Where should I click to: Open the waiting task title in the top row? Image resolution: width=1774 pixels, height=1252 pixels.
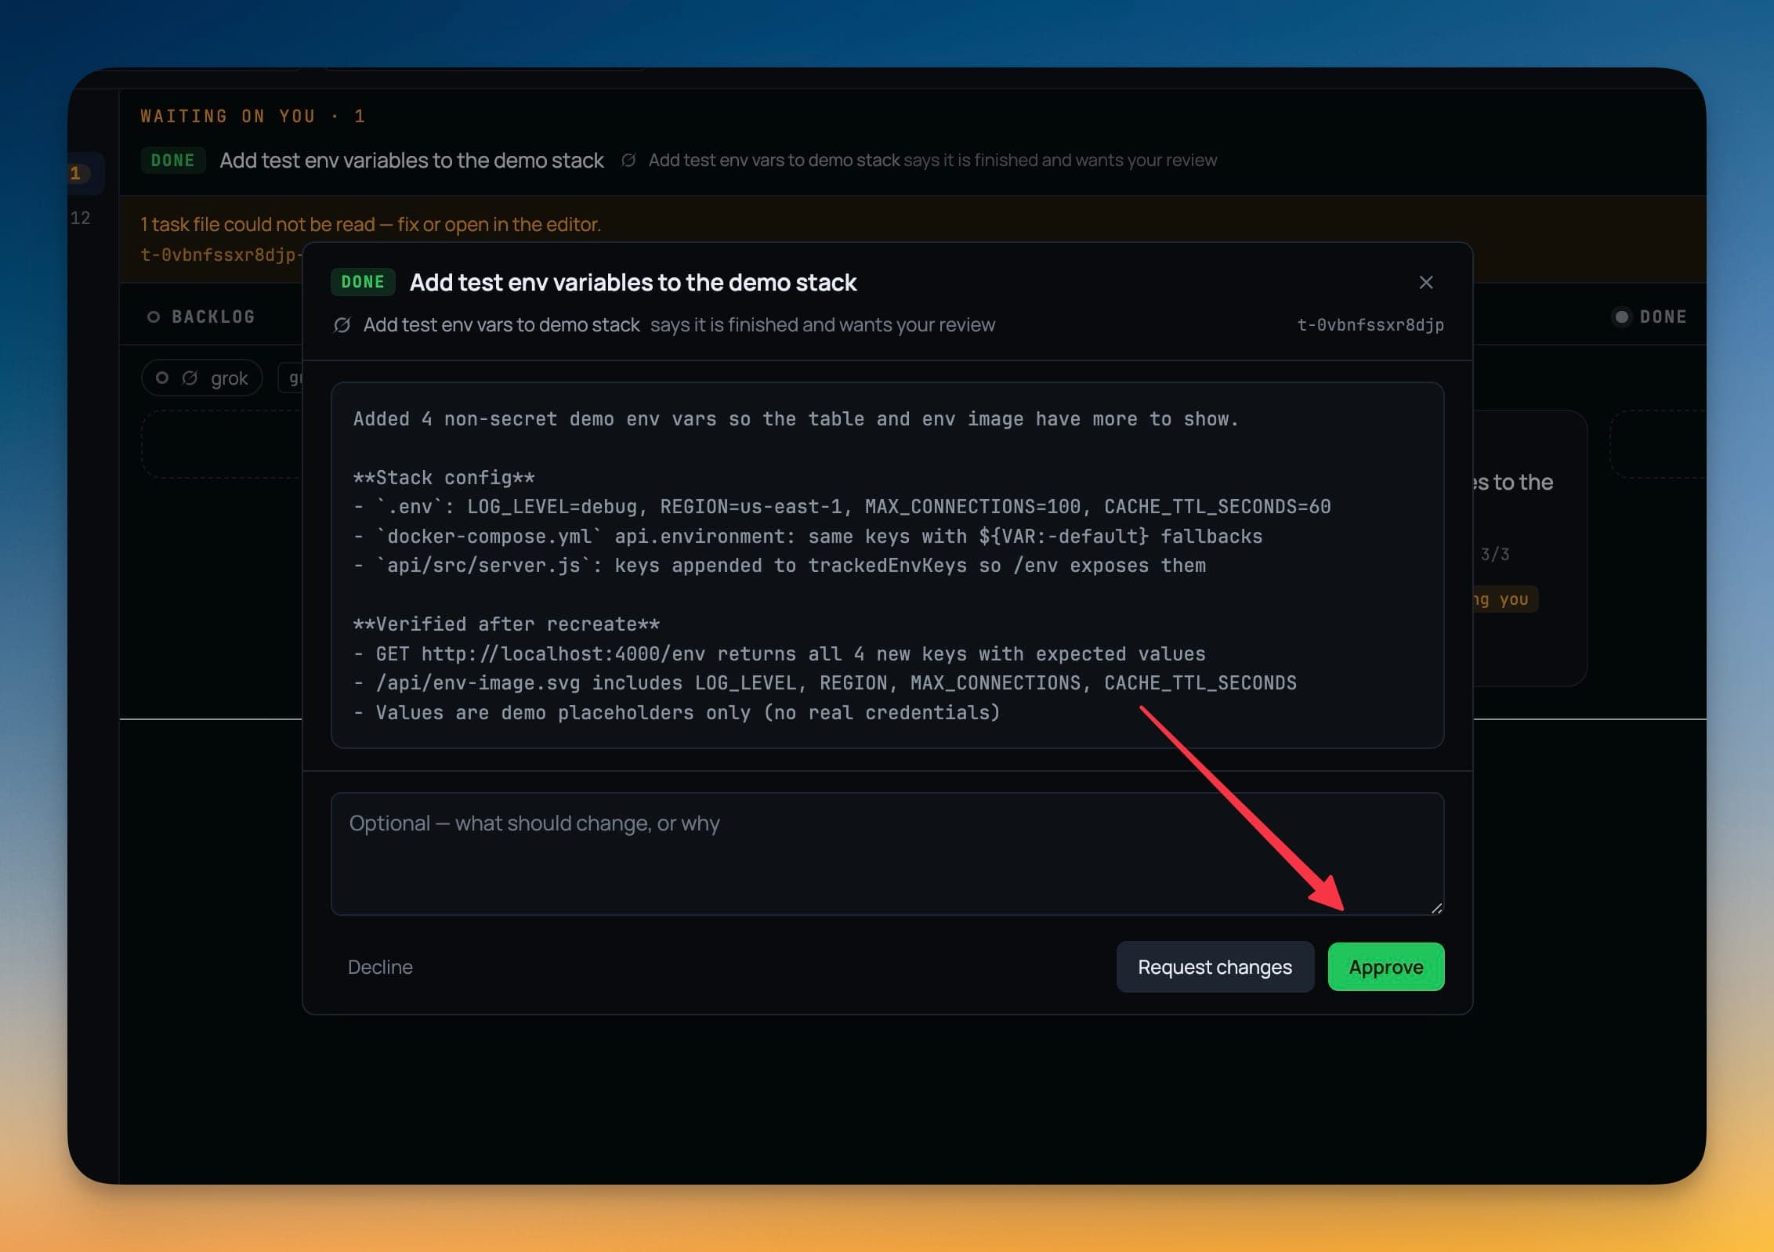point(411,161)
